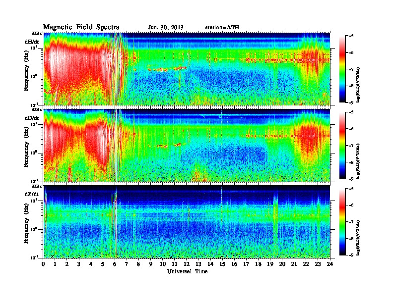Click hour 3 on the time axis
Viewport: 393px width, 303px height.
coord(79,264)
